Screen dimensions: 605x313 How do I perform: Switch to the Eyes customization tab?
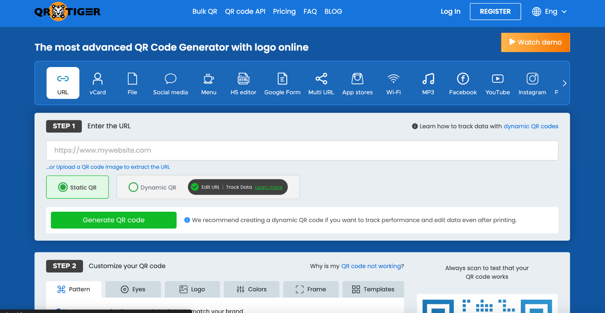click(x=133, y=289)
